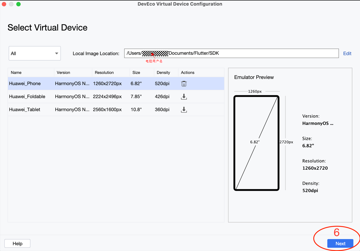Open the All device type dropdown
Viewport: 360px width, 251px height.
pos(35,53)
